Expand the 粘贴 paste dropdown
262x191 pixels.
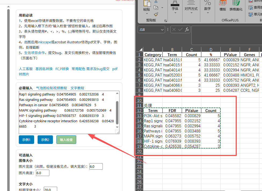(x=147, y=13)
